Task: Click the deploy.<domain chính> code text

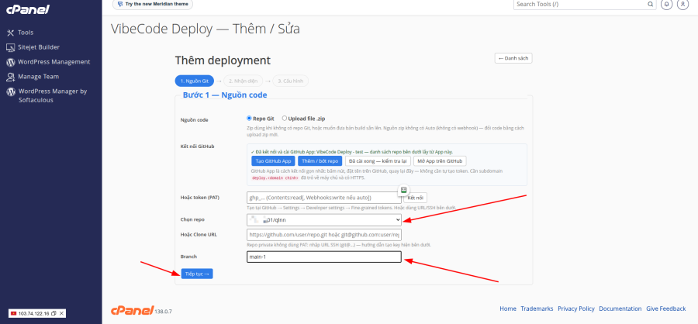Action: click(x=275, y=178)
